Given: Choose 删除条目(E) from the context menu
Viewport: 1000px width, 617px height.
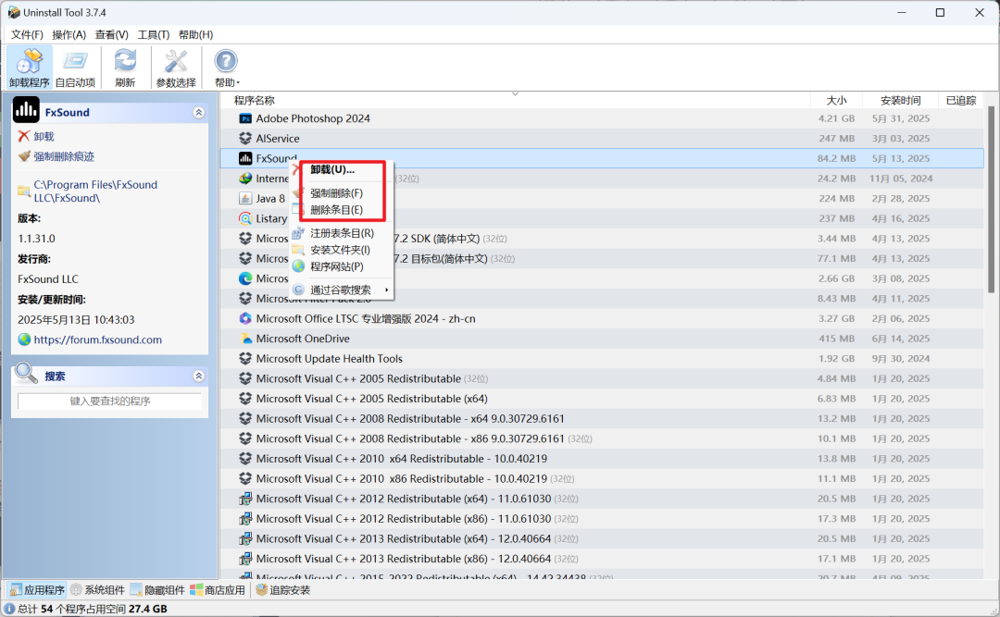Looking at the screenshot, I should click(x=337, y=210).
